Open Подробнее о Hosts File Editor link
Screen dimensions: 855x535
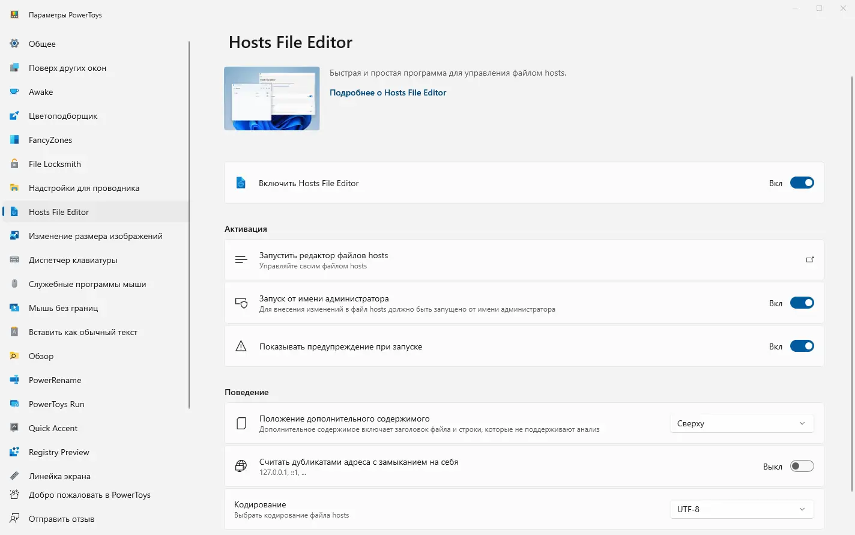pos(388,92)
